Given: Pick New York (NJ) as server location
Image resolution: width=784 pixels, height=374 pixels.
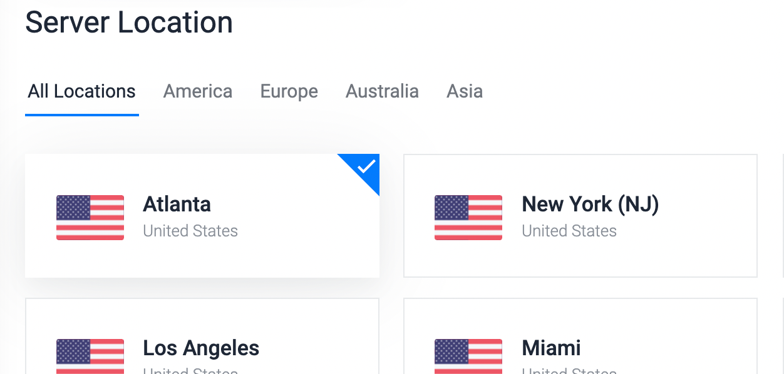Looking at the screenshot, I should click(590, 204).
